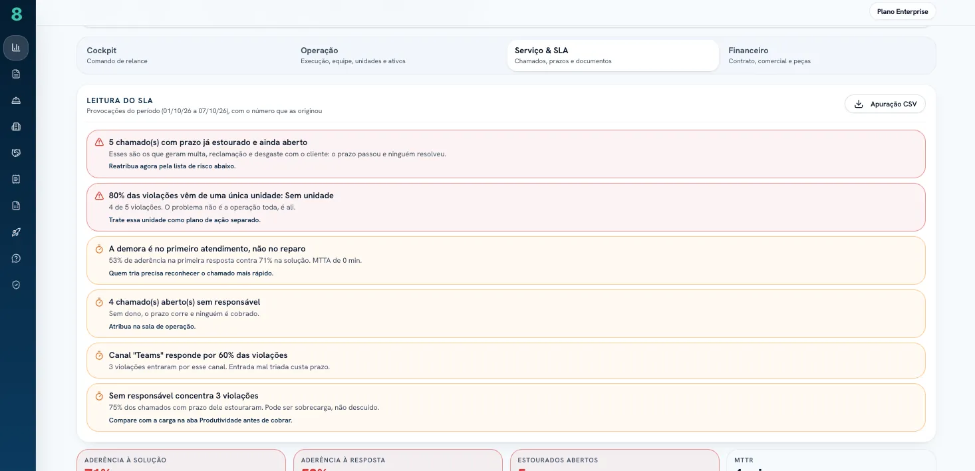975x471 pixels.
Task: Open the Financeiro tab
Action: pyautogui.click(x=827, y=55)
